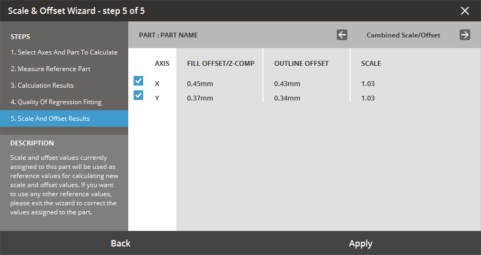
Task: Click the Y fill offset value 0.37mm
Action: click(200, 98)
